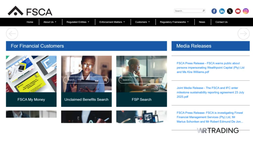253x142 pixels.
Task: Click the left carousel arrow
Action: point(12,34)
